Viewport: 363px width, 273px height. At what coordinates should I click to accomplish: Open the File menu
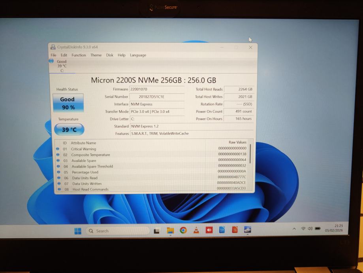click(x=53, y=55)
